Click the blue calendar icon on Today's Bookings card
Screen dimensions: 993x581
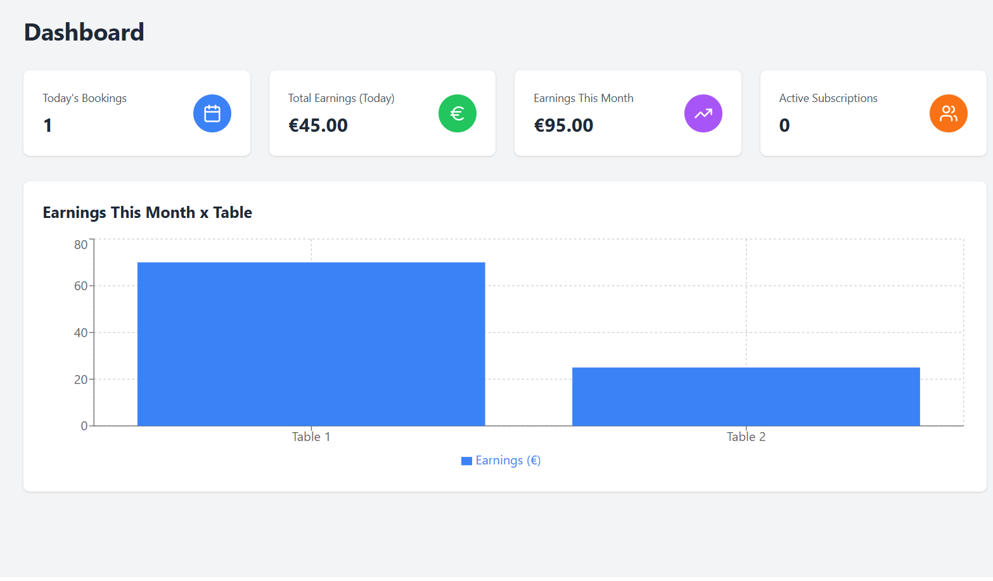pyautogui.click(x=212, y=113)
